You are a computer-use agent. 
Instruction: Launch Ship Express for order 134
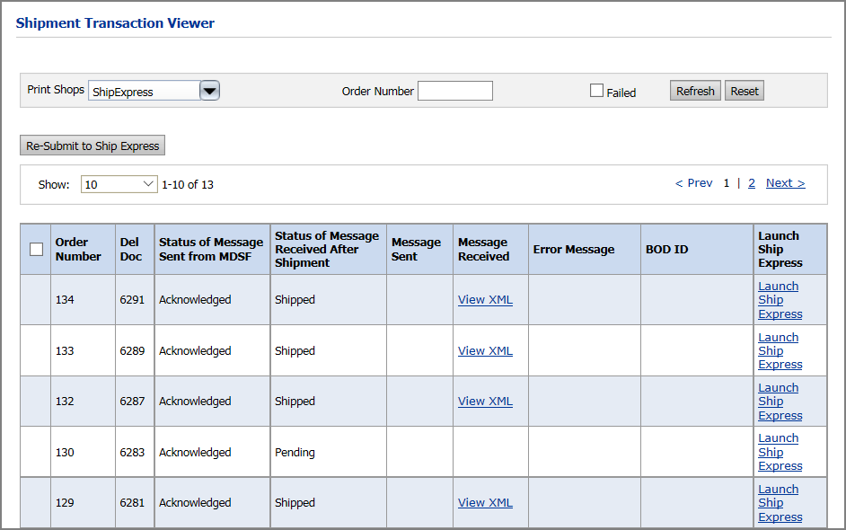point(778,300)
